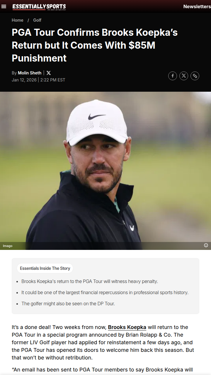Open the hamburger menu icon

[x=4, y=6]
